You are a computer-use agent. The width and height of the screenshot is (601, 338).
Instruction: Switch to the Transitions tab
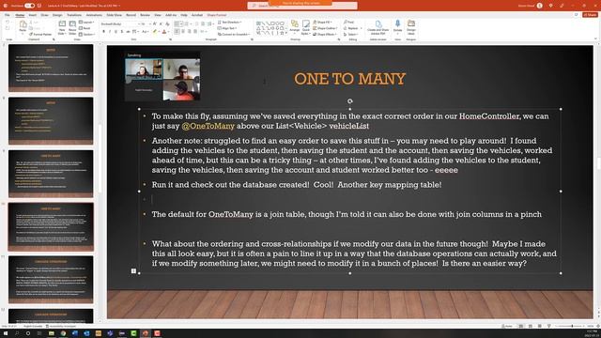(74, 15)
